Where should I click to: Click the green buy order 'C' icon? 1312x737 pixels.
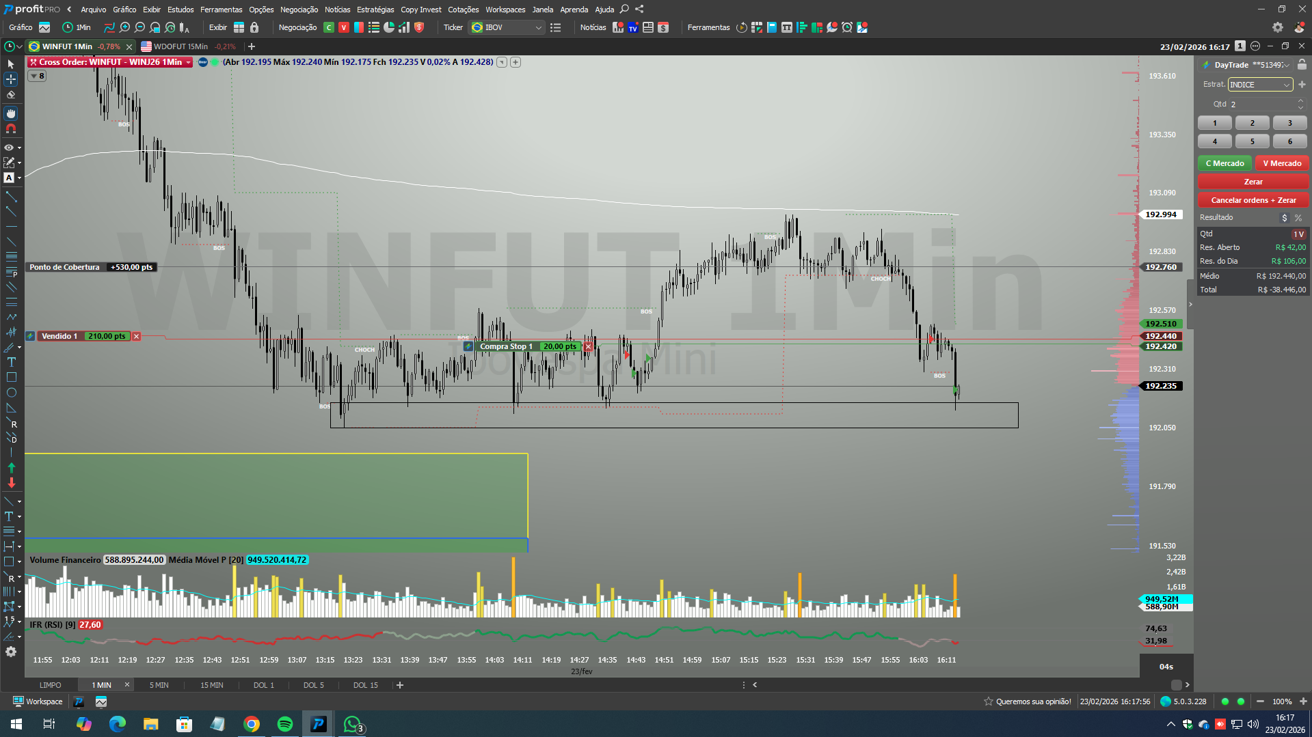[x=329, y=27]
